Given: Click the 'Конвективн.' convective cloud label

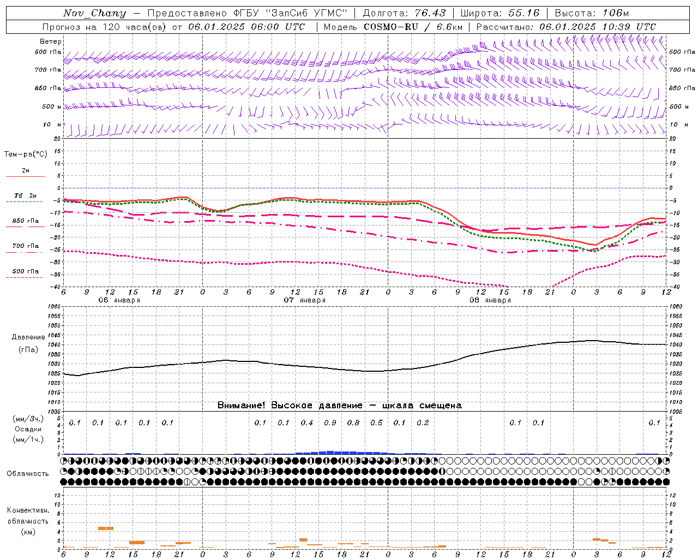Looking at the screenshot, I should 28,510.
